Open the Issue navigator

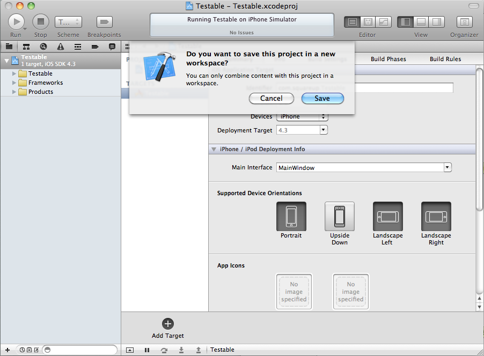60,47
